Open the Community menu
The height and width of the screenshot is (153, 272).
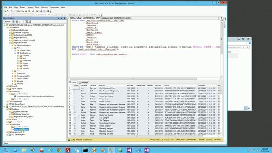click(54, 8)
